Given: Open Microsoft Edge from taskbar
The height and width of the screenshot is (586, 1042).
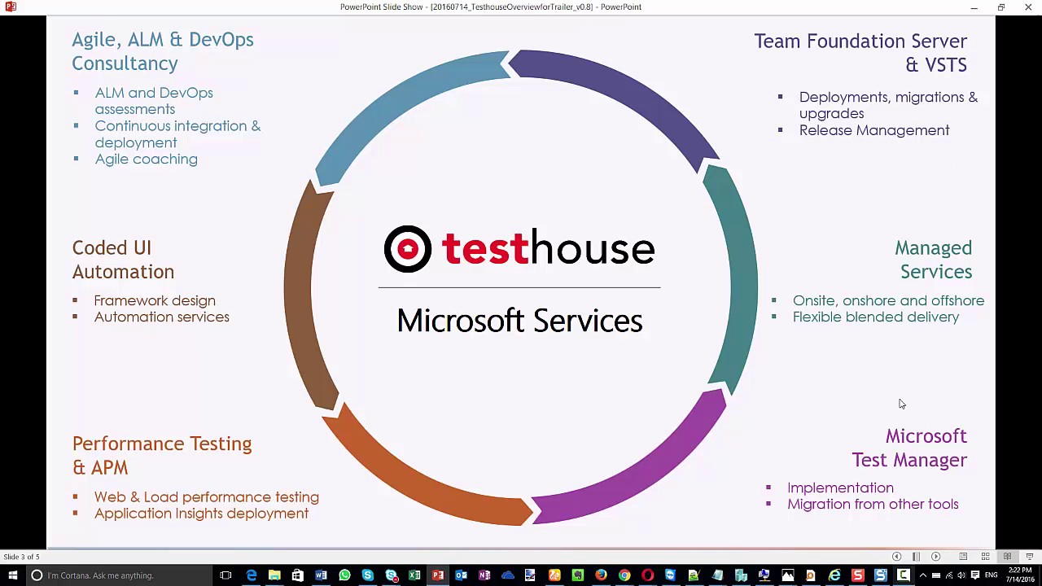Looking at the screenshot, I should [252, 575].
